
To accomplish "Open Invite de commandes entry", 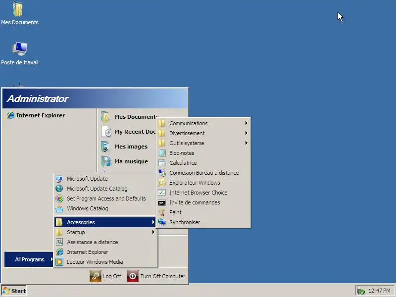I will (x=203, y=202).
